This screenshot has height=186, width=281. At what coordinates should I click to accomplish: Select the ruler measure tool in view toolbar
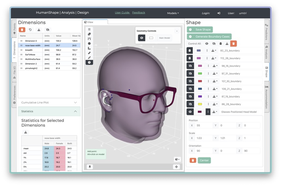coord(89,53)
